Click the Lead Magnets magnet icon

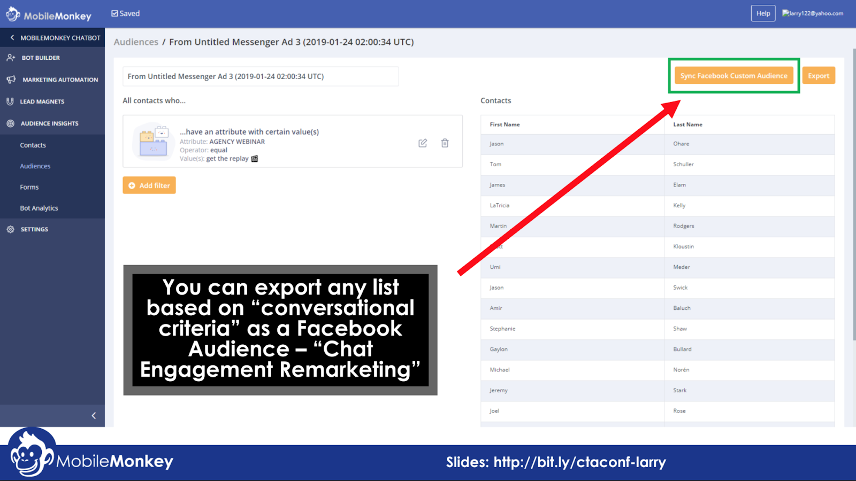10,102
